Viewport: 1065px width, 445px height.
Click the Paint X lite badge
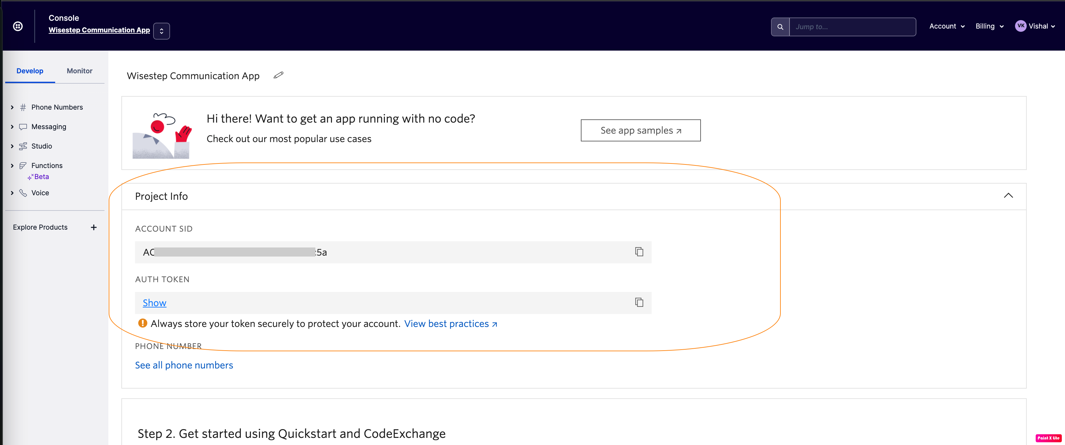click(1048, 438)
